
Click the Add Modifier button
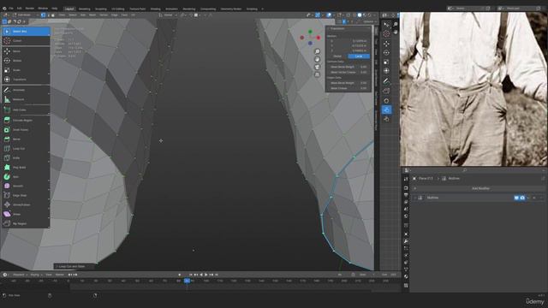pos(480,188)
